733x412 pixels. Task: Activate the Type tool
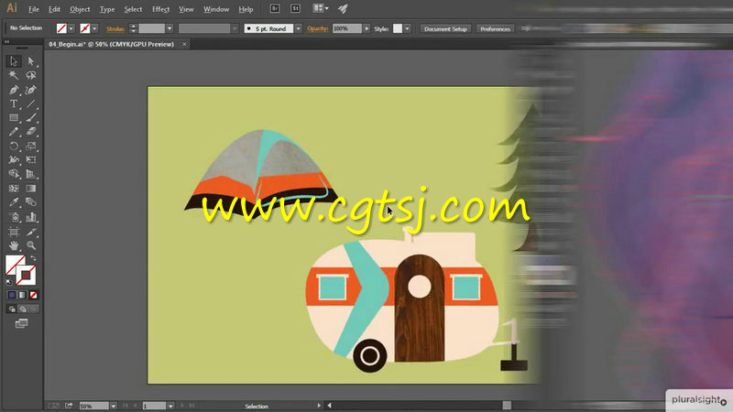pyautogui.click(x=14, y=103)
